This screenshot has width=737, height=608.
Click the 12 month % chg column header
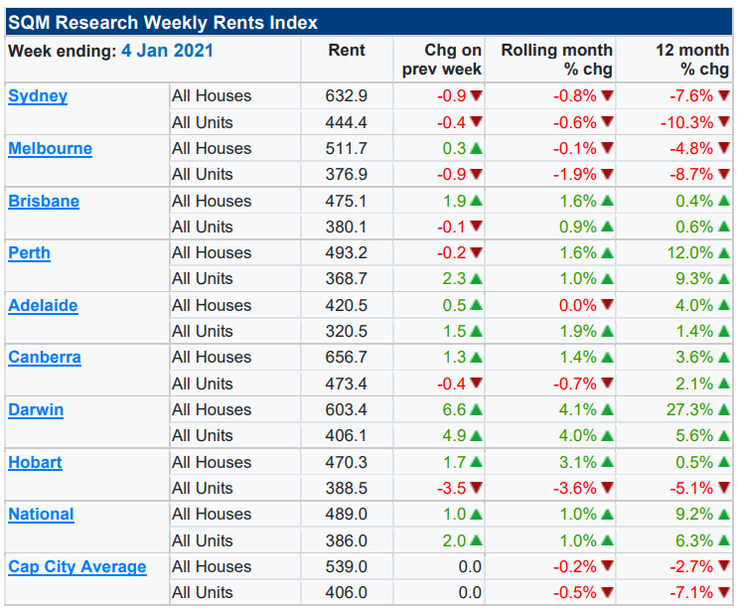691,60
